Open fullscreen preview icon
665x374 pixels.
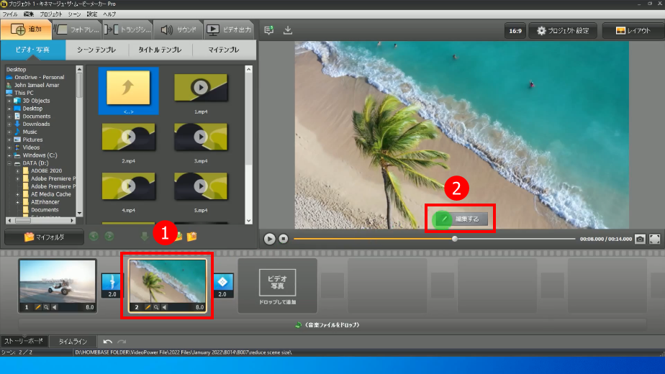(x=655, y=239)
